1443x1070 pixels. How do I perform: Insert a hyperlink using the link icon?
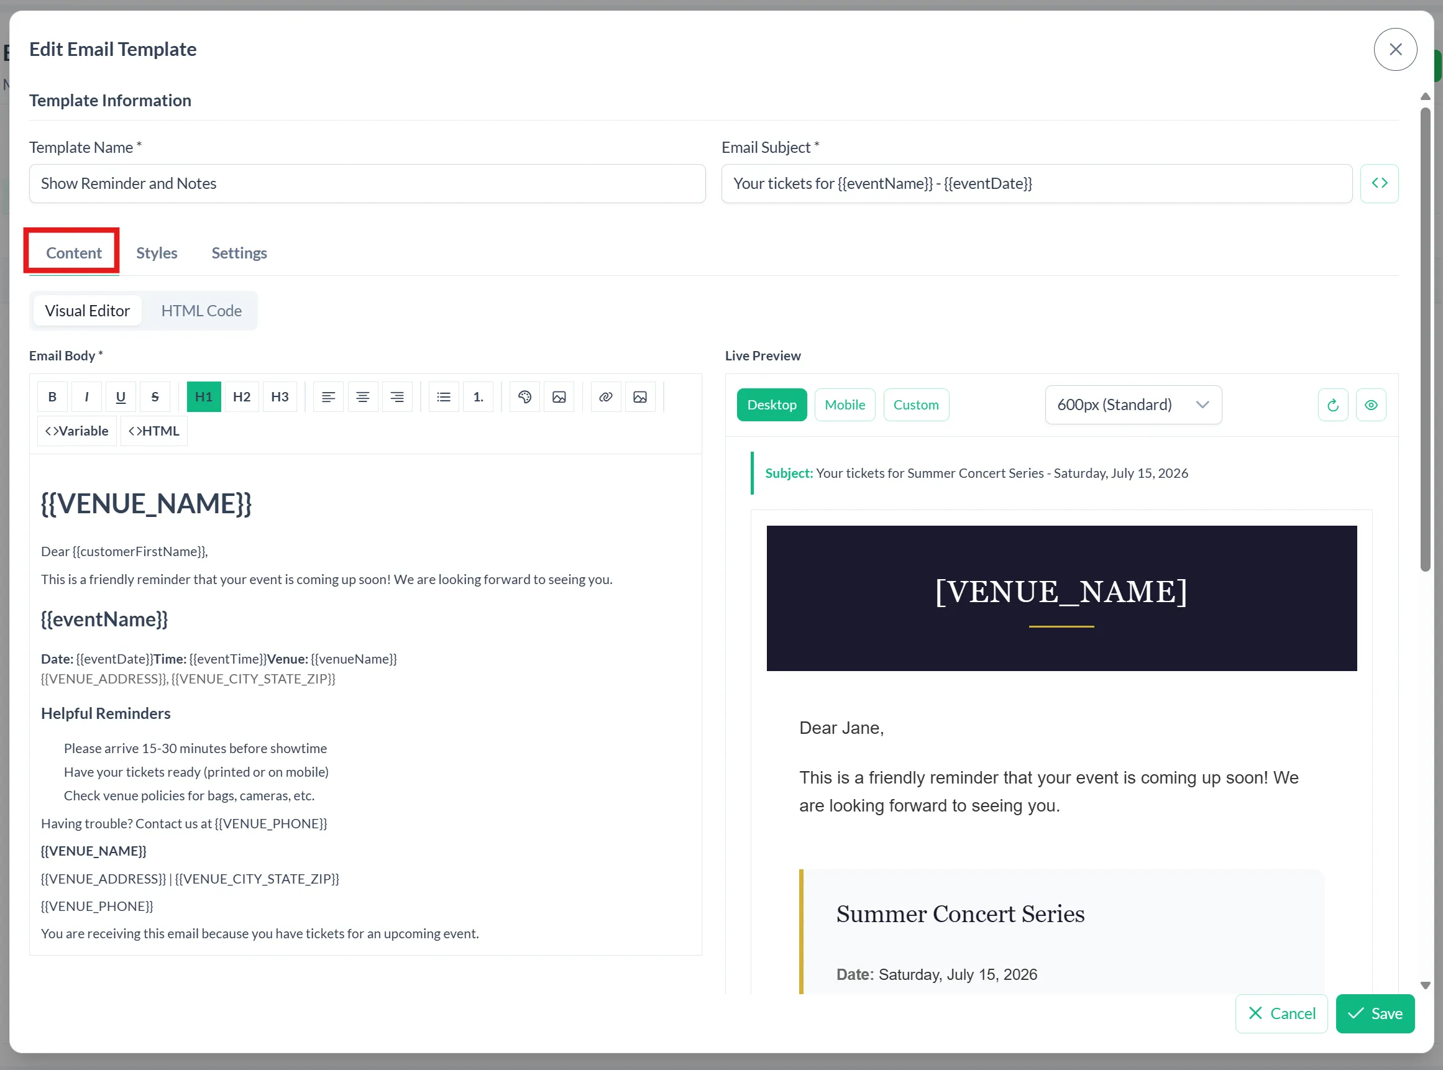point(605,397)
